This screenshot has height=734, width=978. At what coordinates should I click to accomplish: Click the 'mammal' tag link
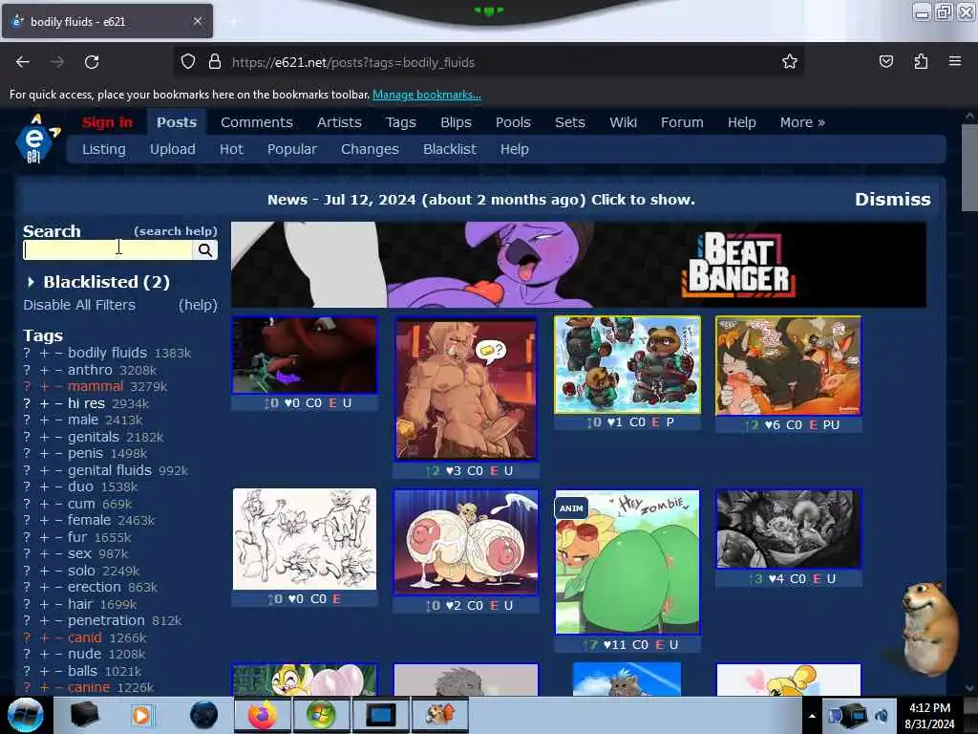[x=96, y=387]
